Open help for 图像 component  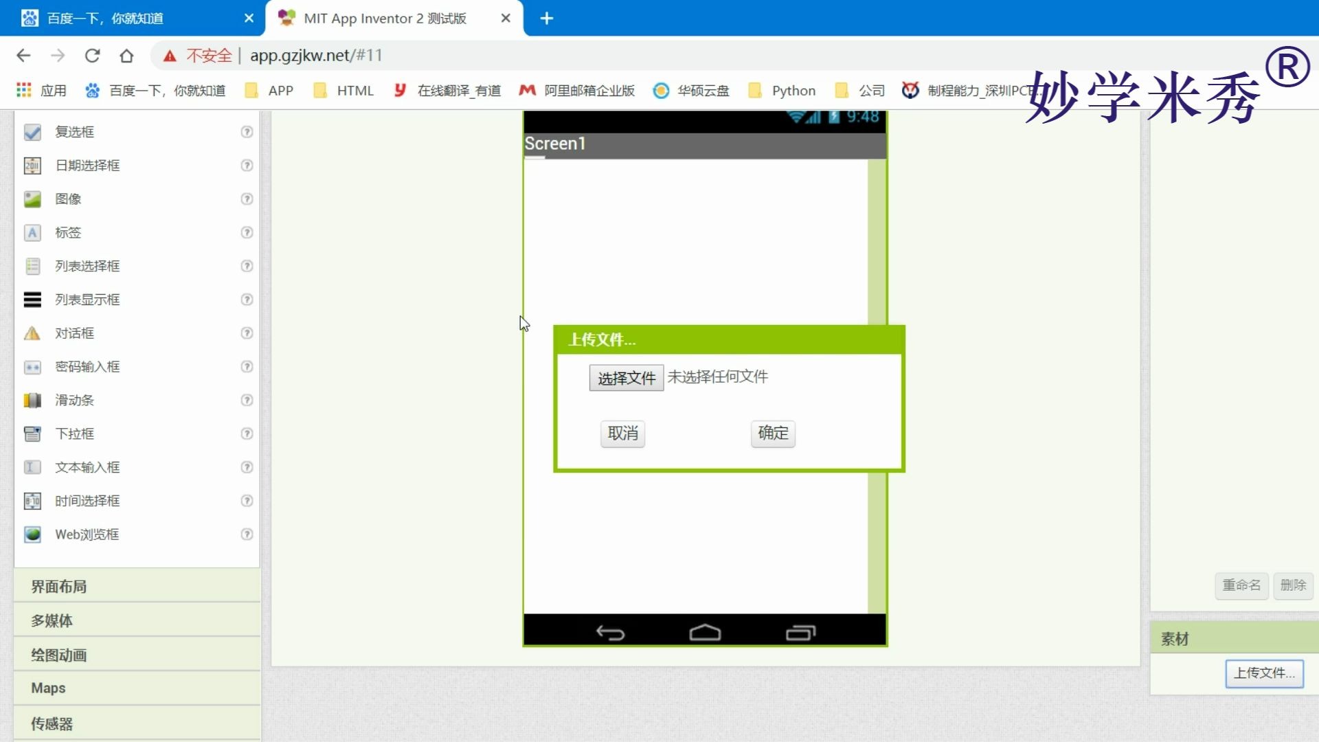(247, 199)
